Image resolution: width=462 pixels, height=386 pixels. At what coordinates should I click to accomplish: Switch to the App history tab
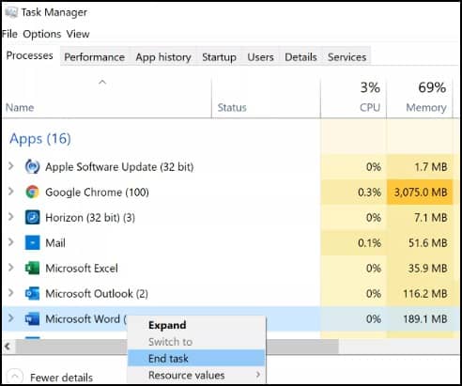(163, 57)
